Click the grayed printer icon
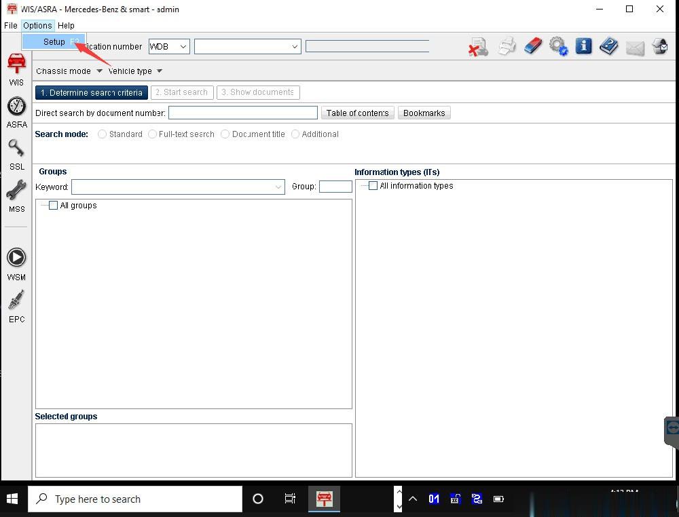 point(507,46)
